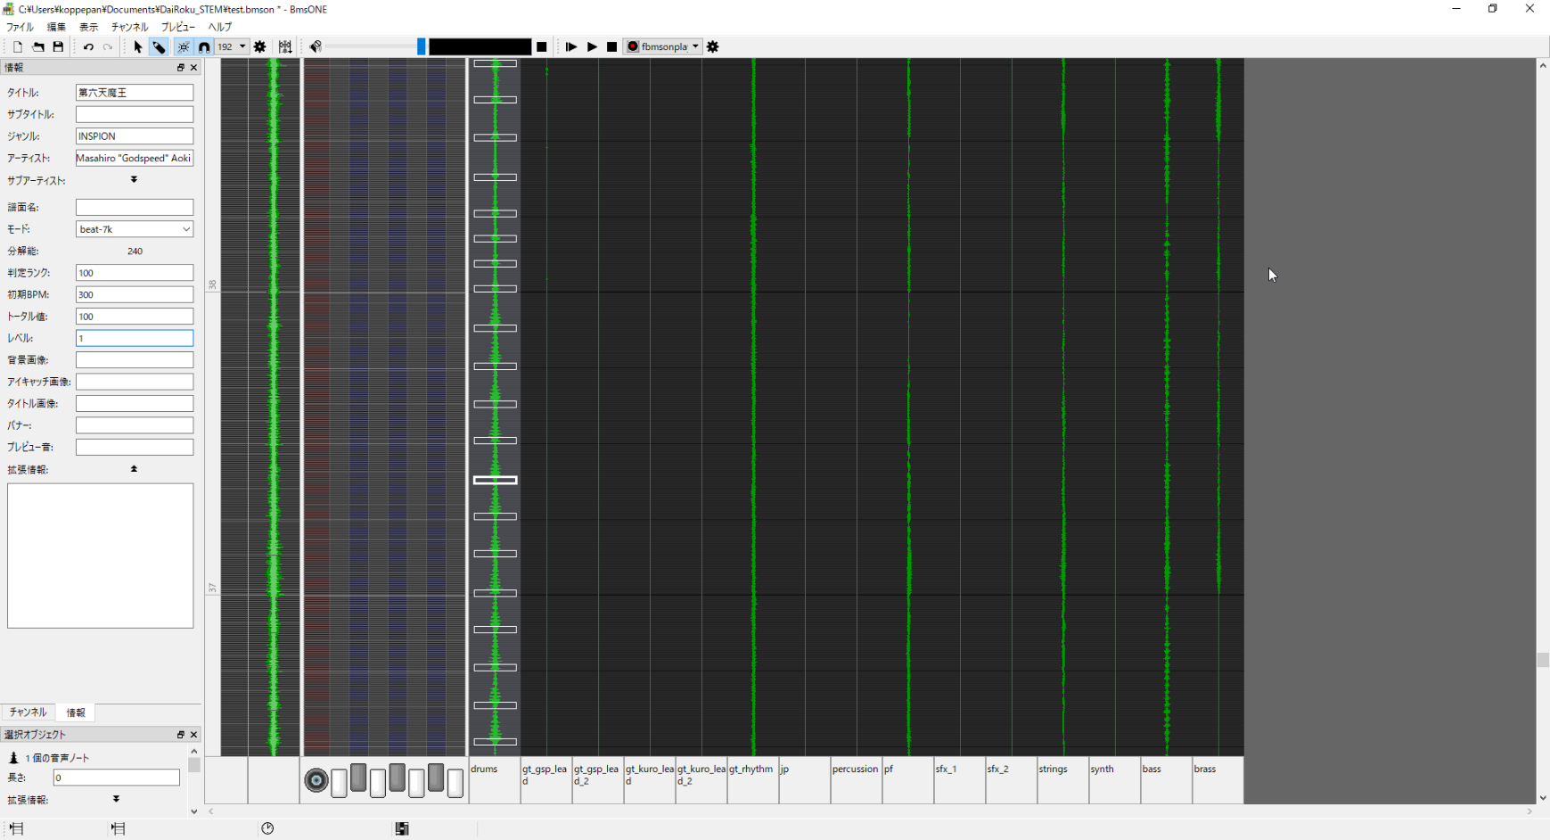Float the 情報 panel with undock icon
The width and height of the screenshot is (1550, 840).
coord(181,68)
